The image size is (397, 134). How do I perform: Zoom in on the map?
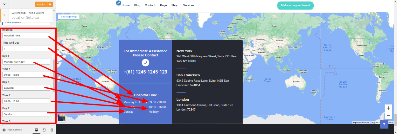coord(388,108)
